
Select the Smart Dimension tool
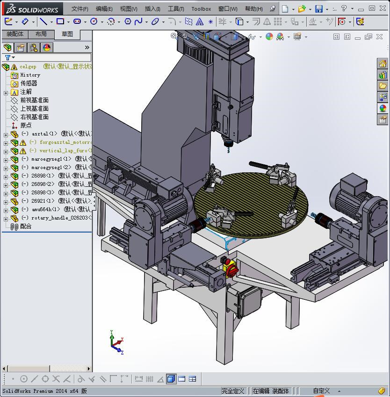[25, 21]
